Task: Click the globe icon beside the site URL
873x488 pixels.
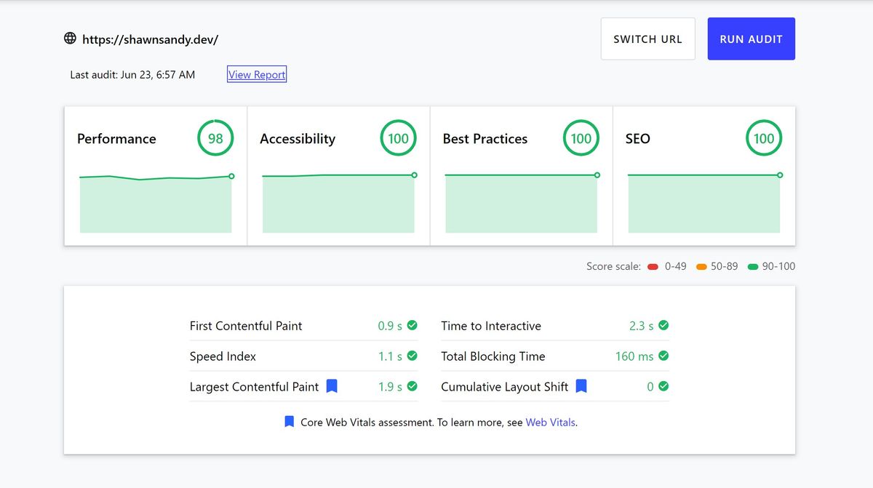Action: point(70,39)
